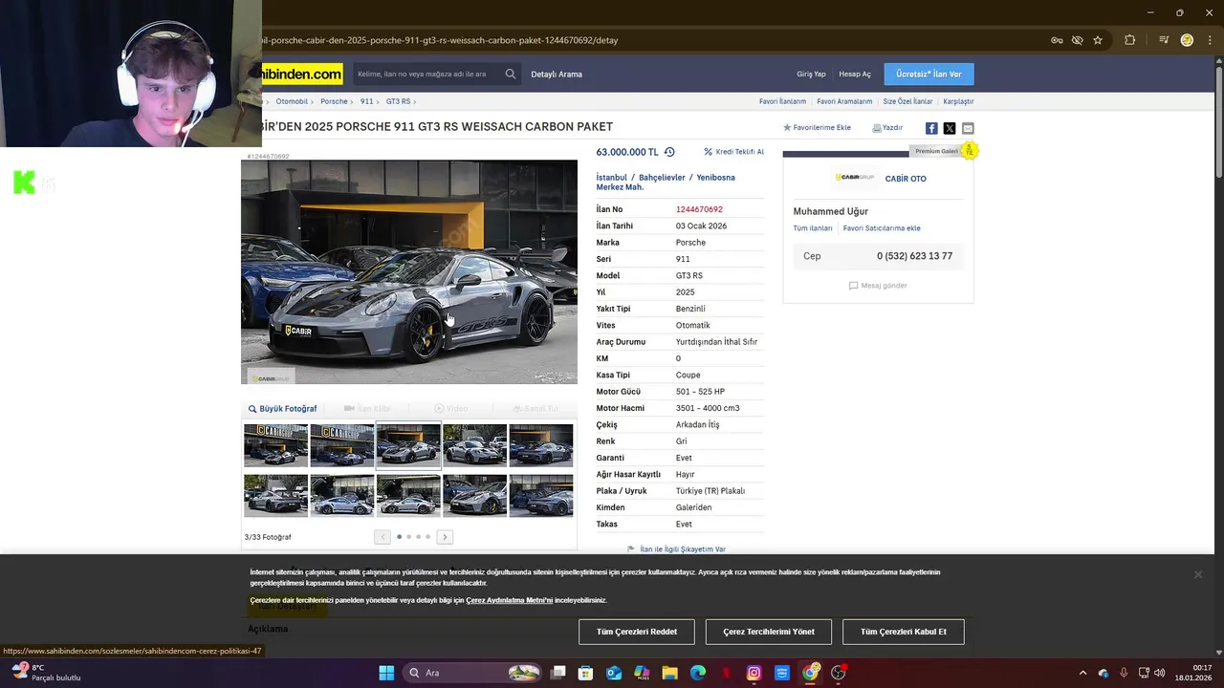Open the Video tab under the photo
Viewport: 1224px width, 688px height.
tap(451, 409)
